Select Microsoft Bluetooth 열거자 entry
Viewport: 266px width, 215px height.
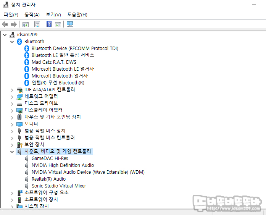60,76
